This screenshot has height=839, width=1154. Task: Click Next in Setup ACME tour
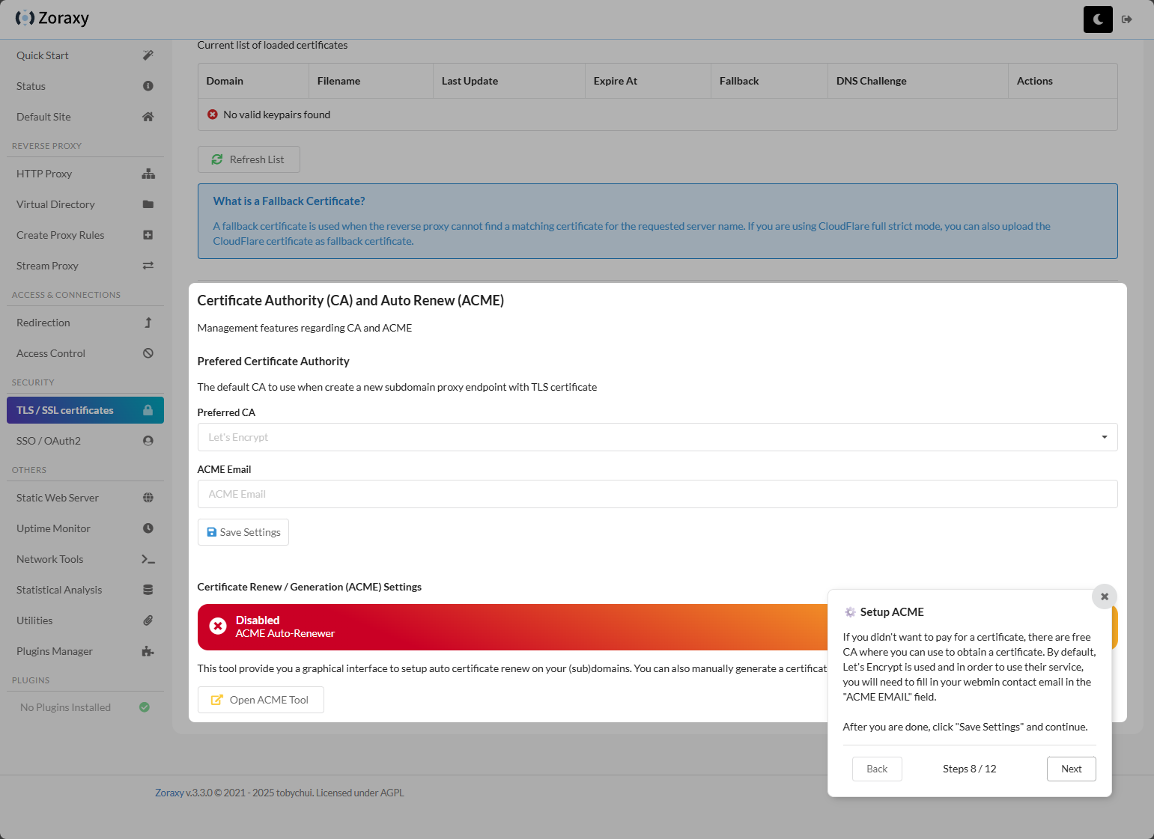tap(1072, 769)
